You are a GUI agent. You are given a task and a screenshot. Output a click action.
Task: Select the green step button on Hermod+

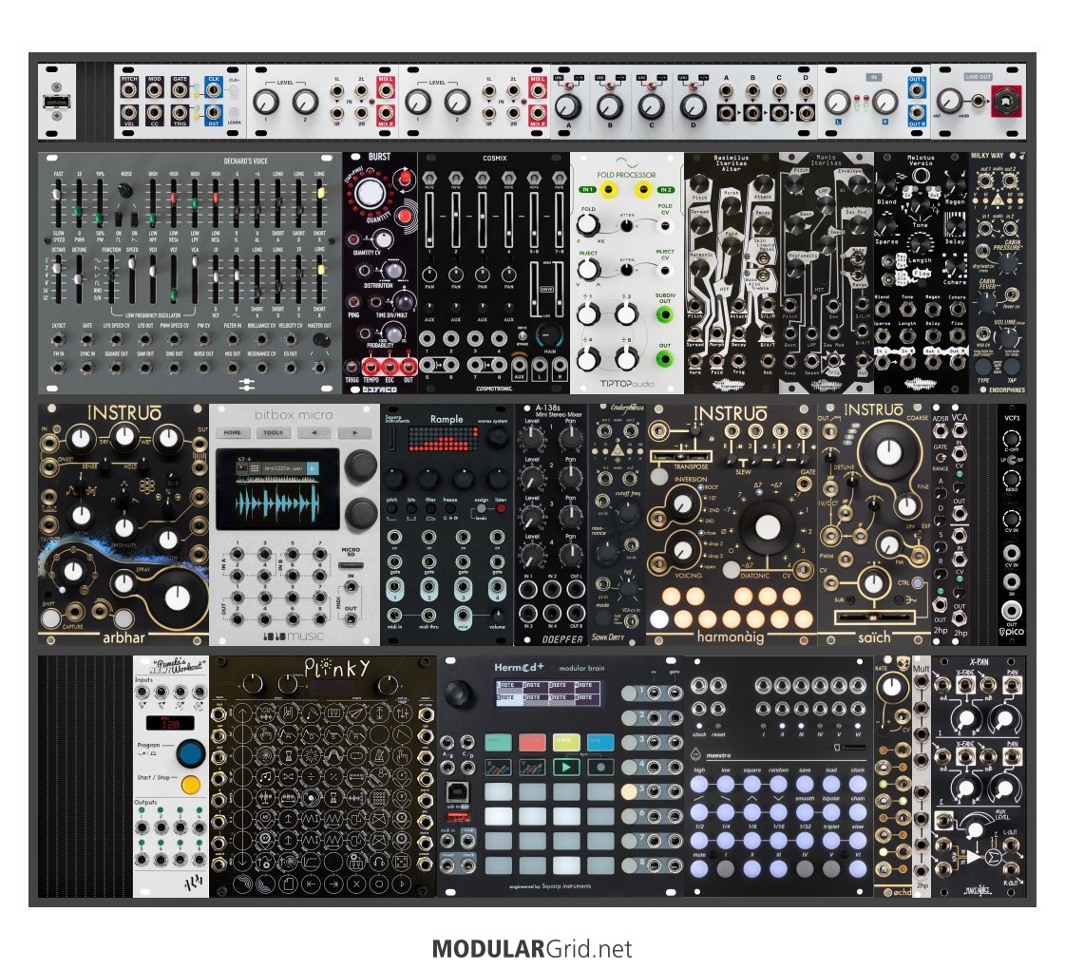point(498,742)
